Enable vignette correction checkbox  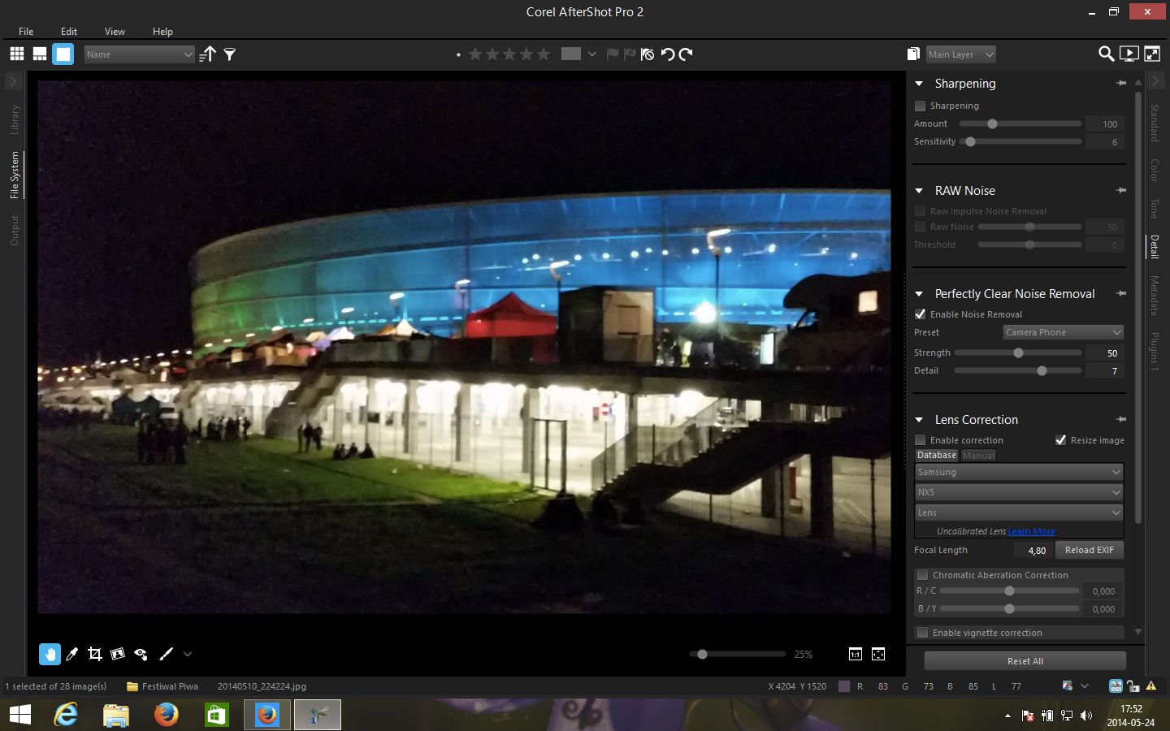coord(922,633)
